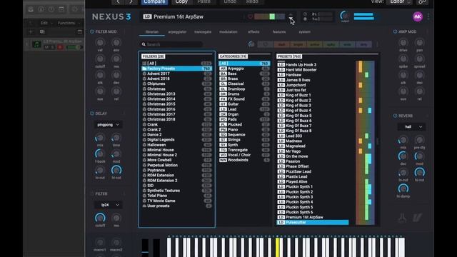Click the round reset icon left of tag filters
The height and width of the screenshot is (257, 457).
[x=251, y=44]
